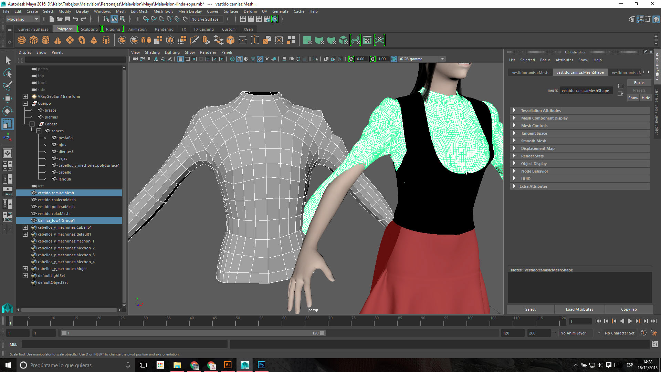Open the Modeling menu set dropdown
The image size is (661, 372).
[36, 19]
